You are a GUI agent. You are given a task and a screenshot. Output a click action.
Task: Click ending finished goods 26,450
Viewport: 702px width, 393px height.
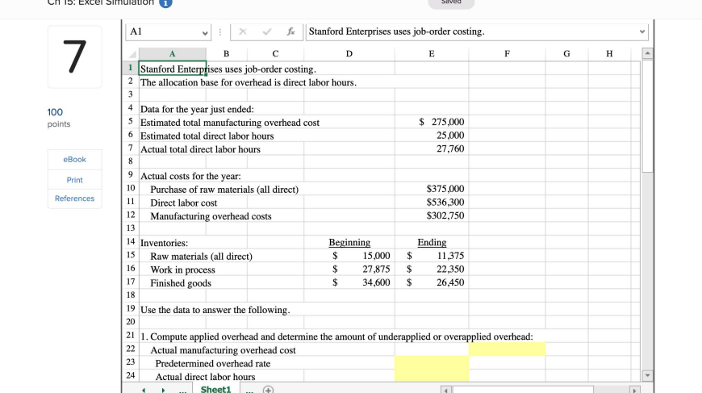[432, 282]
